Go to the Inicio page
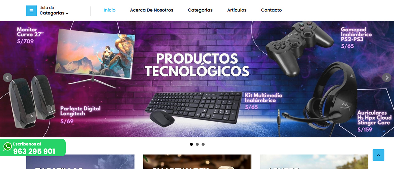The height and width of the screenshot is (169, 394). [x=109, y=10]
